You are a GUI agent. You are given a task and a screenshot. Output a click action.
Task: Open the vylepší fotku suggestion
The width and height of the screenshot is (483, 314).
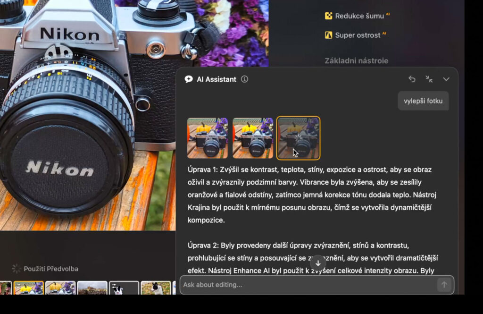point(423,101)
